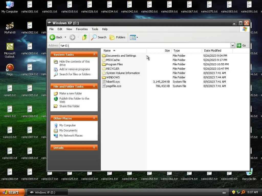Screen dimensions: 262x196
Task: Click the network connection tray icon
Action: [238, 192]
